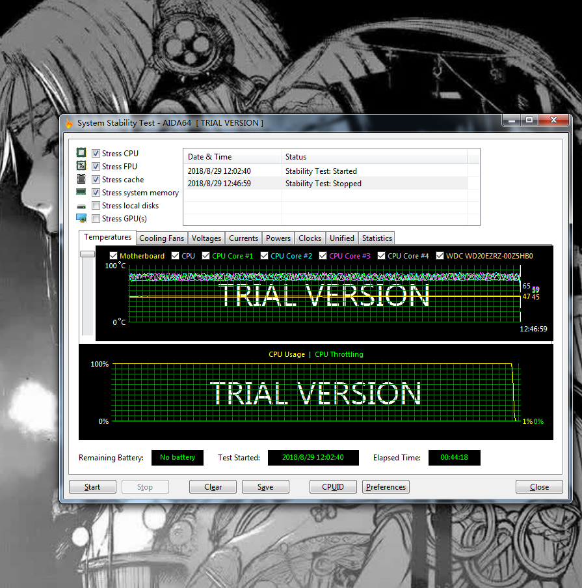
Task: Uncheck the Stress FPU checkbox
Action: pos(96,166)
